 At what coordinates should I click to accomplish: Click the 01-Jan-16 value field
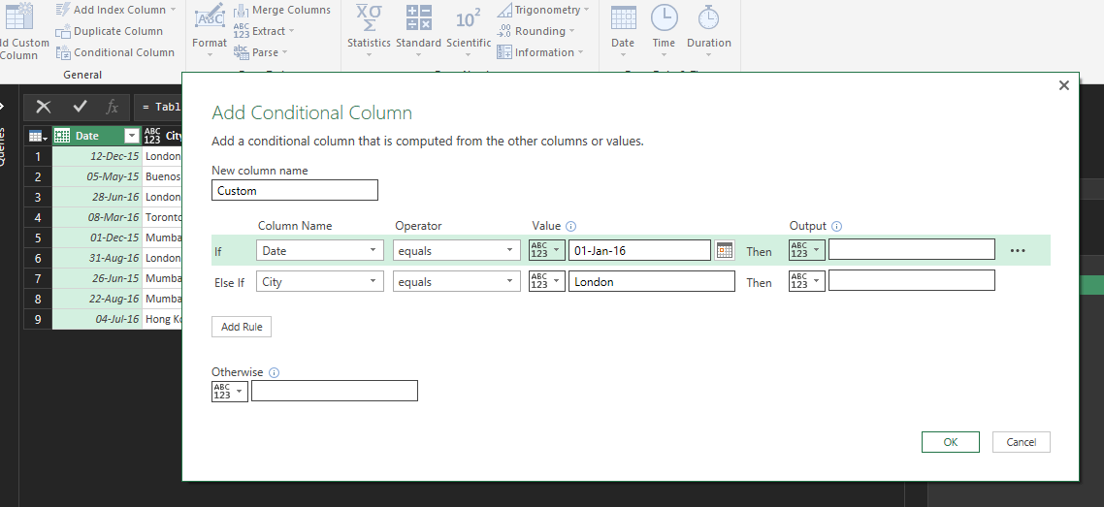pos(640,250)
